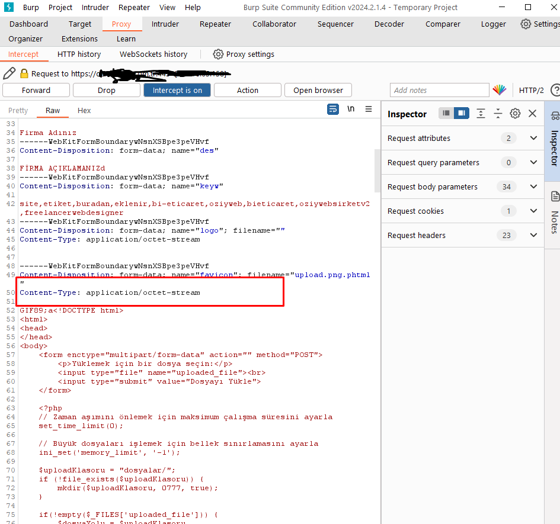This screenshot has height=524, width=560.
Task: Click the upload.png.phtml filename text
Action: click(332, 275)
